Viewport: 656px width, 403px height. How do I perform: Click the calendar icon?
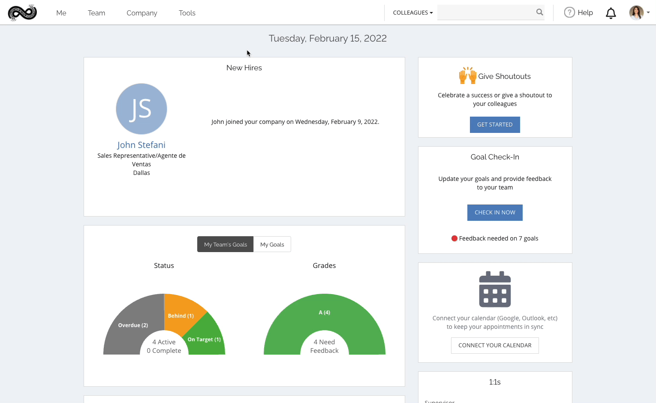click(495, 289)
